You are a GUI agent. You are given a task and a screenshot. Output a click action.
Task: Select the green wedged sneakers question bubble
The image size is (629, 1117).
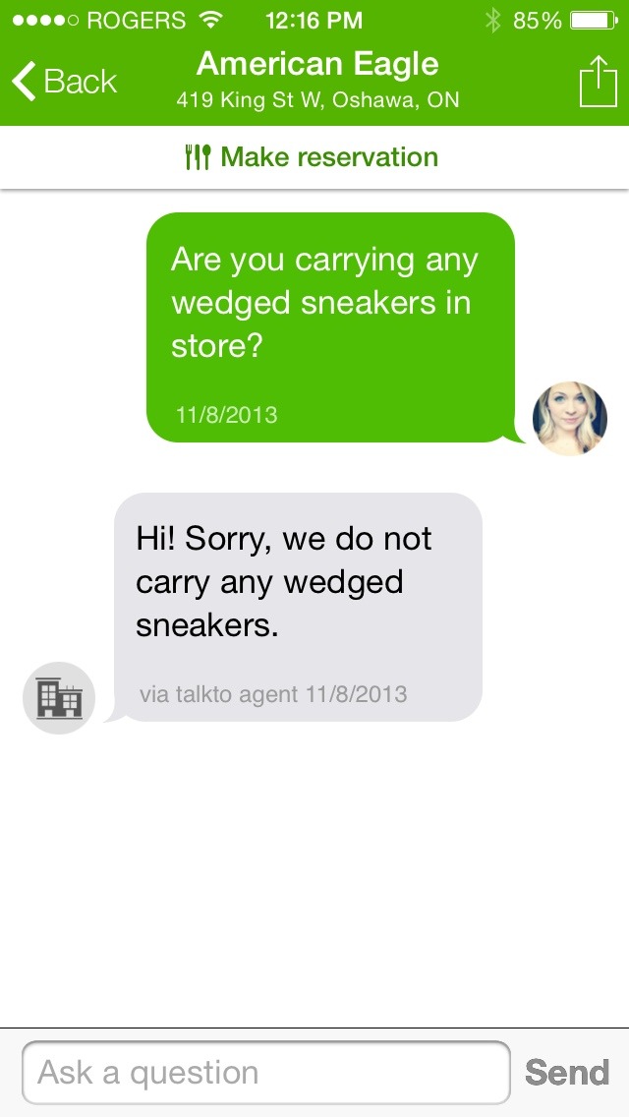330,327
